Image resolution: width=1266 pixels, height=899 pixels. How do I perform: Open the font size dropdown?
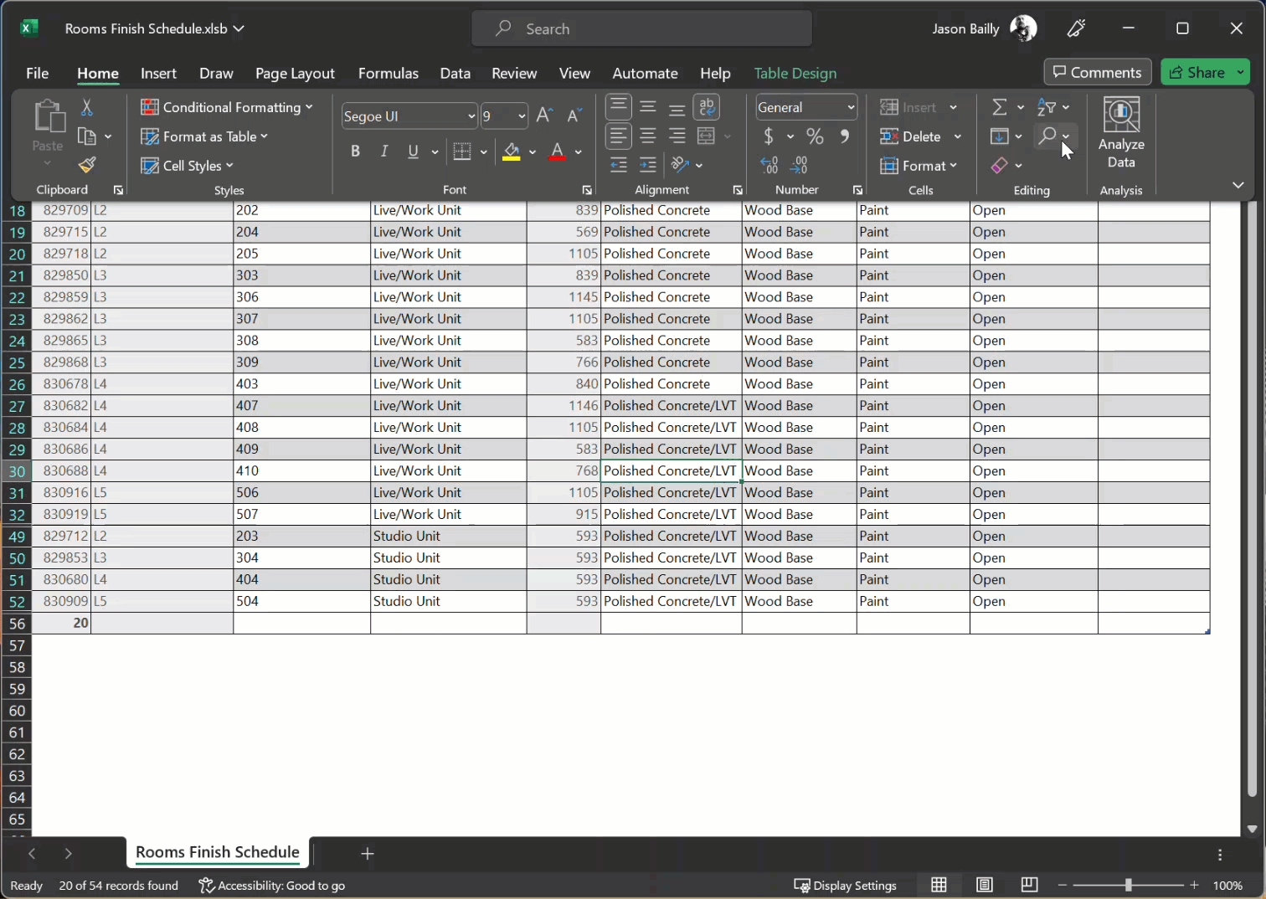click(522, 116)
